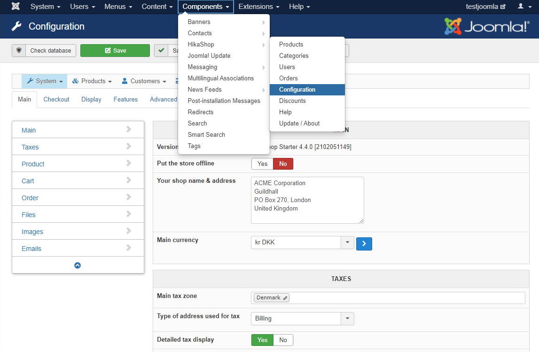Click the green checkmark save-and-close icon
This screenshot has width=539, height=352.
point(161,51)
